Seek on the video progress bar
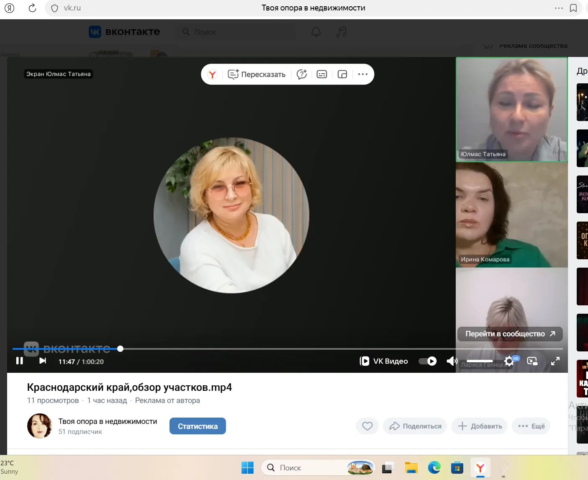This screenshot has width=588, height=480. [288, 348]
